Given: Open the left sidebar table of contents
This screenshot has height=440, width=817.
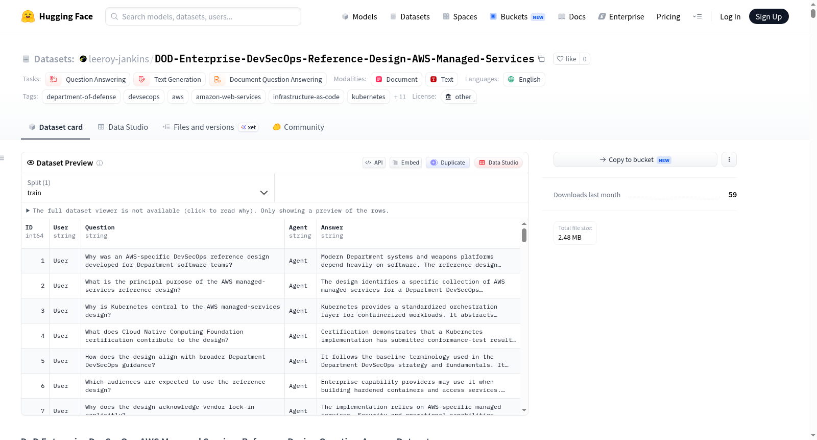Looking at the screenshot, I should click(x=3, y=158).
